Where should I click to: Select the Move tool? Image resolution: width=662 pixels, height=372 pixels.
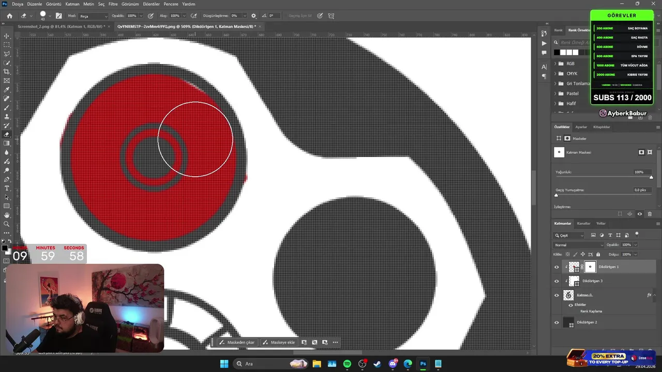pyautogui.click(x=7, y=36)
